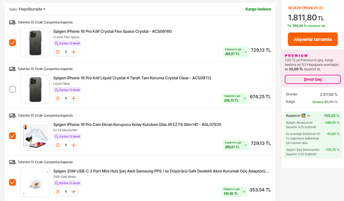
Task: Open Glas.tR screen protector product thumbnail
Action: (35, 136)
